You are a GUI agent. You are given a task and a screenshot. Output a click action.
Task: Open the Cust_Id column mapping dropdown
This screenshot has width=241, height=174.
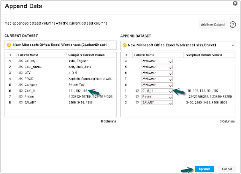tap(170, 91)
